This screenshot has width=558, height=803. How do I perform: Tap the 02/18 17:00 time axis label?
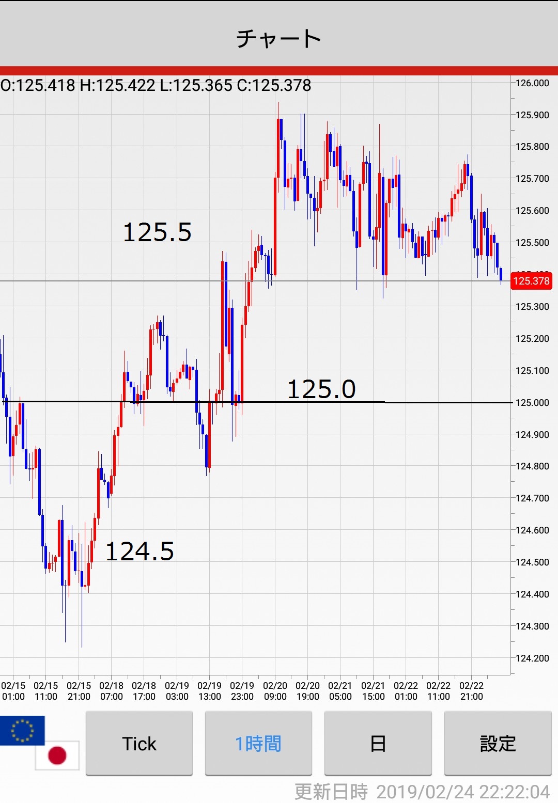[x=144, y=691]
